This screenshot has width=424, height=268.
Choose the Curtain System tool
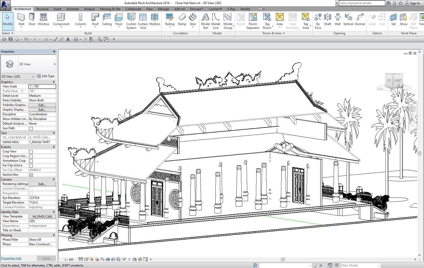(x=131, y=21)
